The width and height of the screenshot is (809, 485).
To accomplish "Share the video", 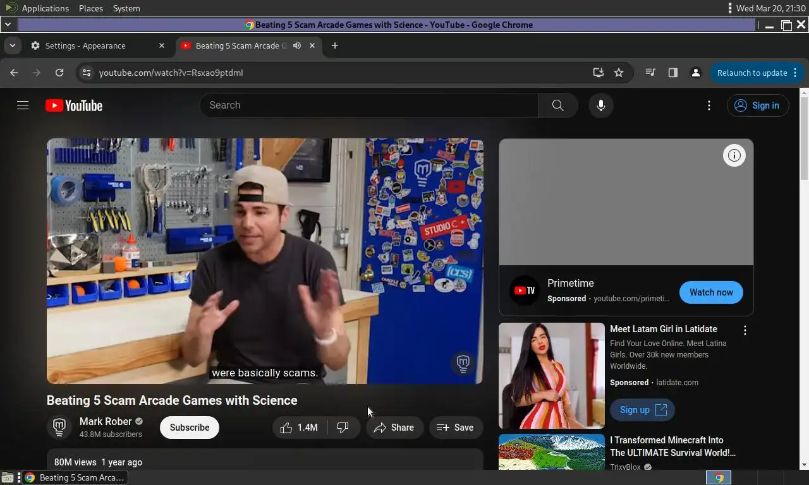I will coord(394,428).
